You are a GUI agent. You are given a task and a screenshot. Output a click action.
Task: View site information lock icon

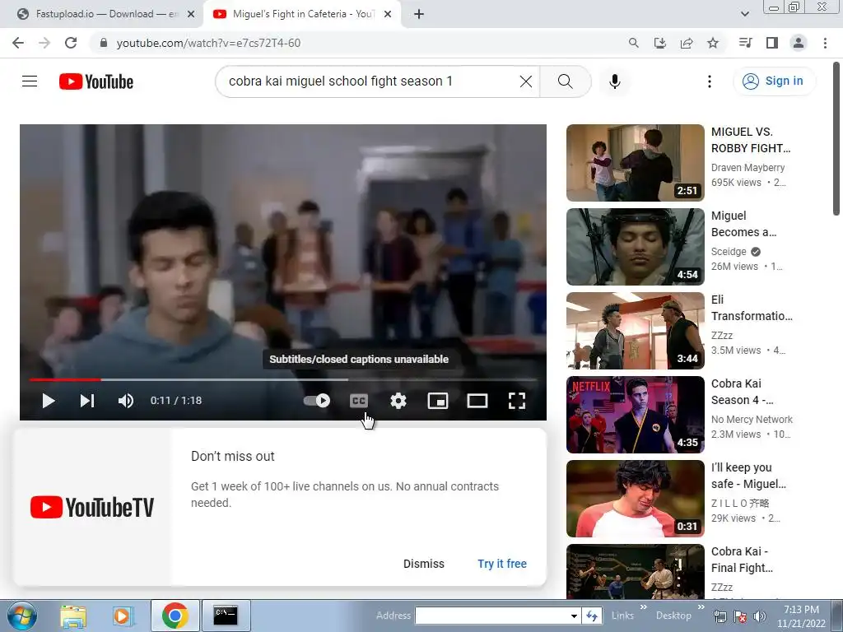coord(104,43)
